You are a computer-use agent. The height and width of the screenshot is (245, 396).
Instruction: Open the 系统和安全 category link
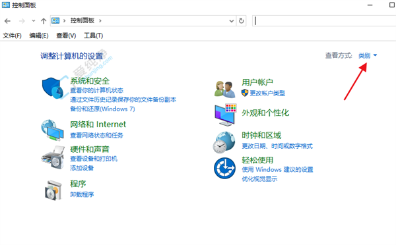point(90,81)
